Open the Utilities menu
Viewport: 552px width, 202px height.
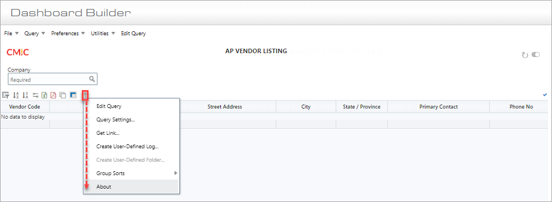103,34
